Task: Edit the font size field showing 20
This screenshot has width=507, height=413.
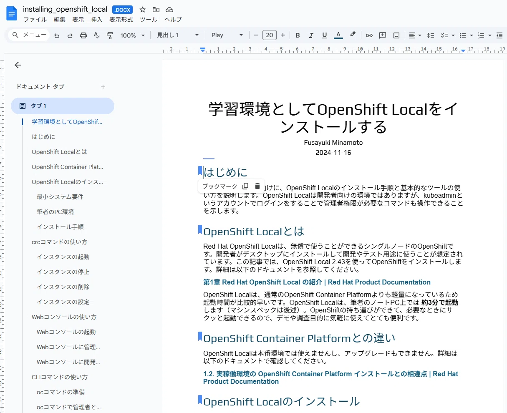Action: (270, 35)
